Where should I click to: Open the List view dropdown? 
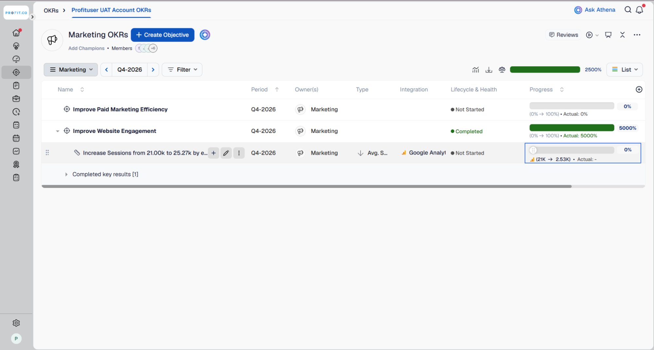coord(625,69)
